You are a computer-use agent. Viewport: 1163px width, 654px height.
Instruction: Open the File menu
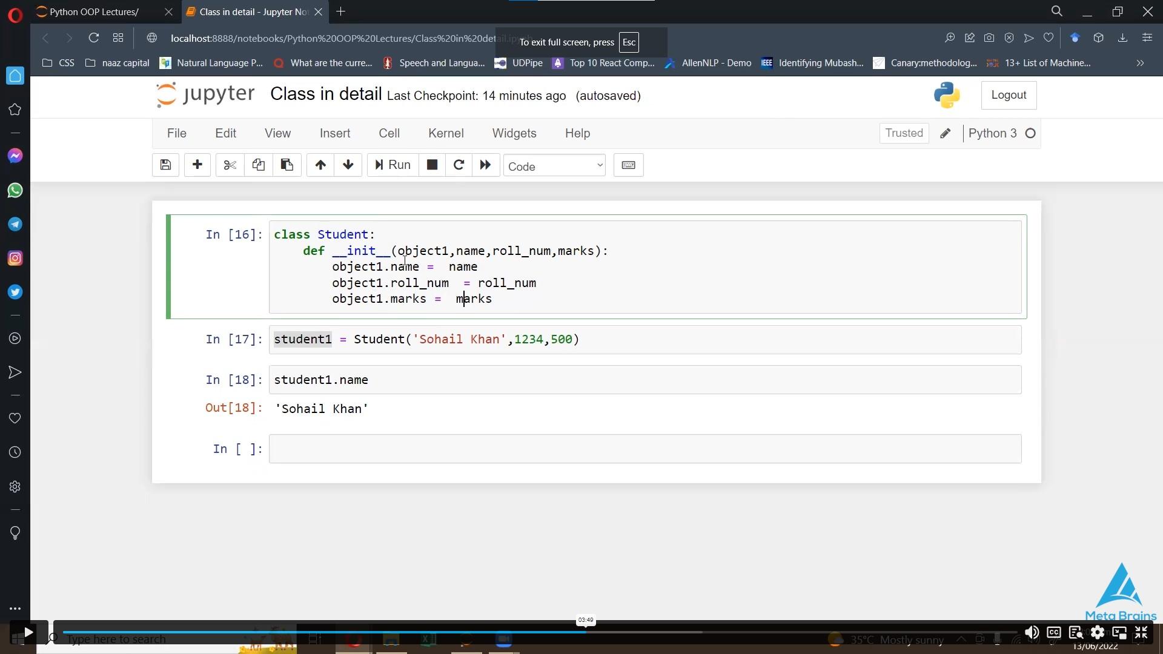click(x=177, y=133)
